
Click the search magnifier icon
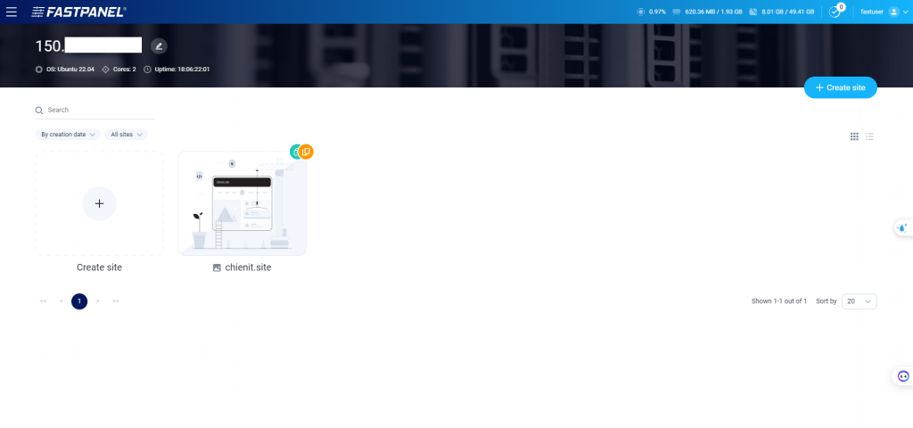pyautogui.click(x=39, y=110)
